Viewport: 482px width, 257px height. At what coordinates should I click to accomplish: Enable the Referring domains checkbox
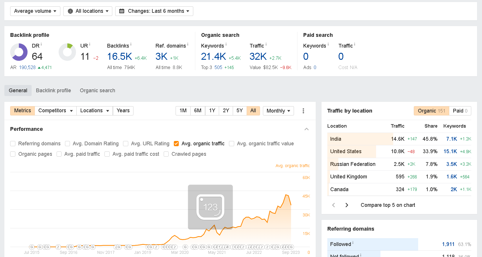click(x=13, y=144)
